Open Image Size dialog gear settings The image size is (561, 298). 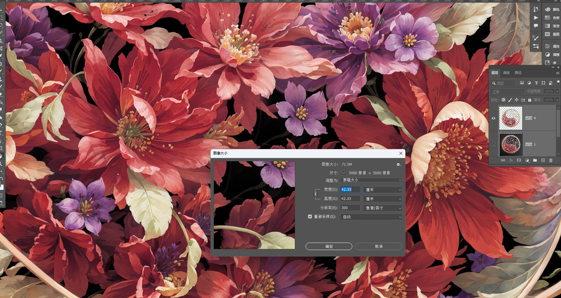point(398,165)
